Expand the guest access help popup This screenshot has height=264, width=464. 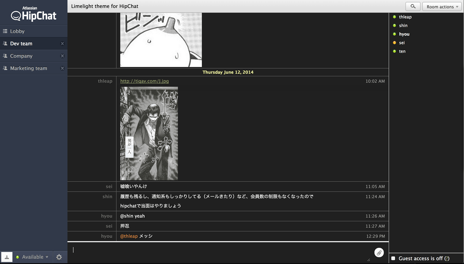point(447,258)
